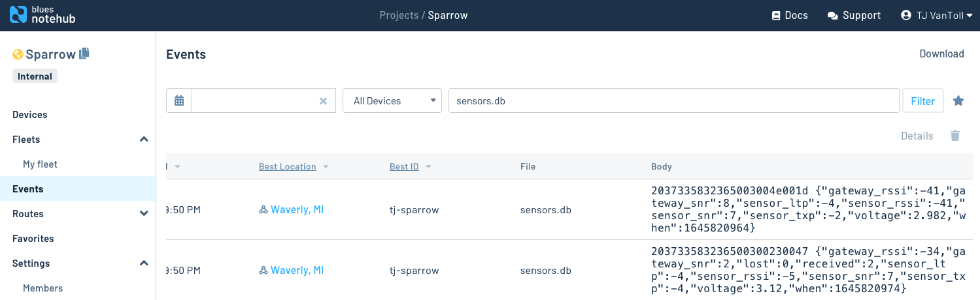Open Favorites in sidebar
980x300 pixels.
pos(33,239)
